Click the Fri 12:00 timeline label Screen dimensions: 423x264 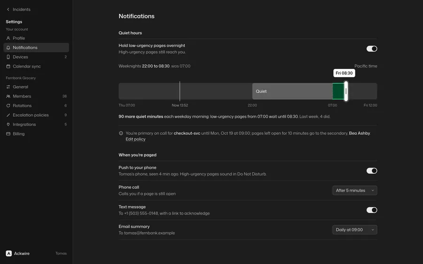[370, 105]
